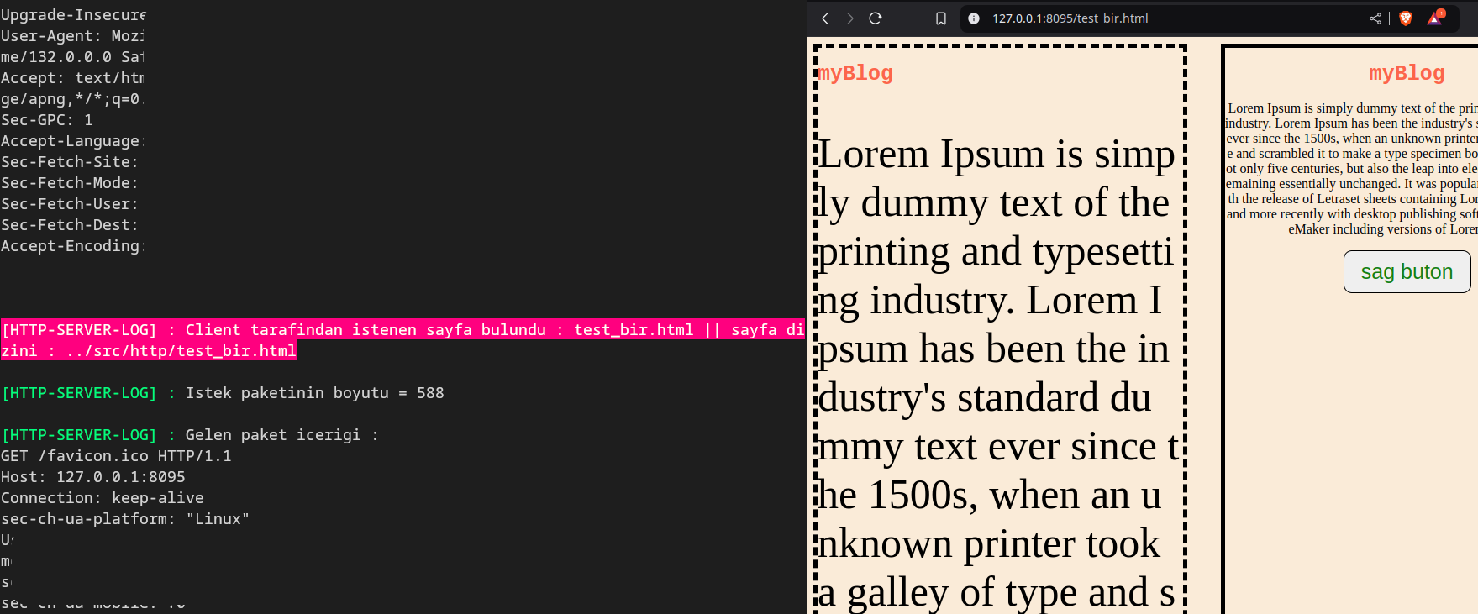The width and height of the screenshot is (1478, 614).
Task: View site information icon in address bar
Action: (x=974, y=18)
